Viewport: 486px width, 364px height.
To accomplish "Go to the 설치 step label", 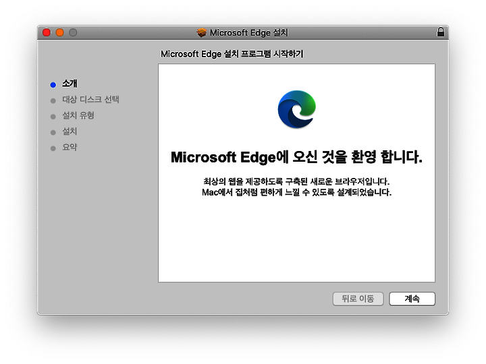I will coord(70,131).
